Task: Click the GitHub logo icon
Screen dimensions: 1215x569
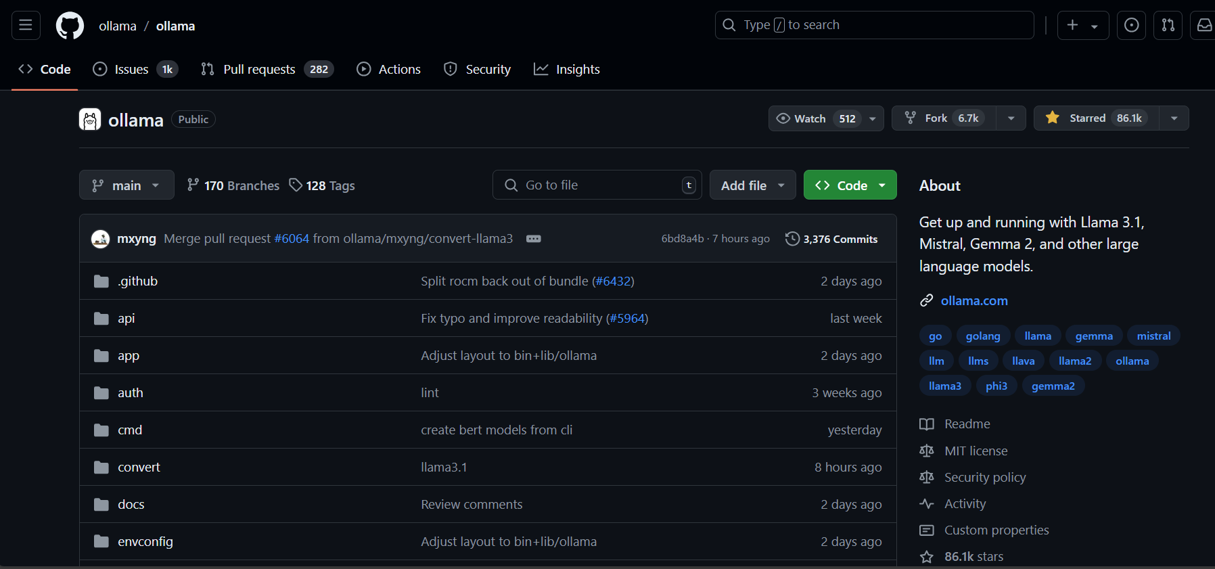Action: coord(70,26)
